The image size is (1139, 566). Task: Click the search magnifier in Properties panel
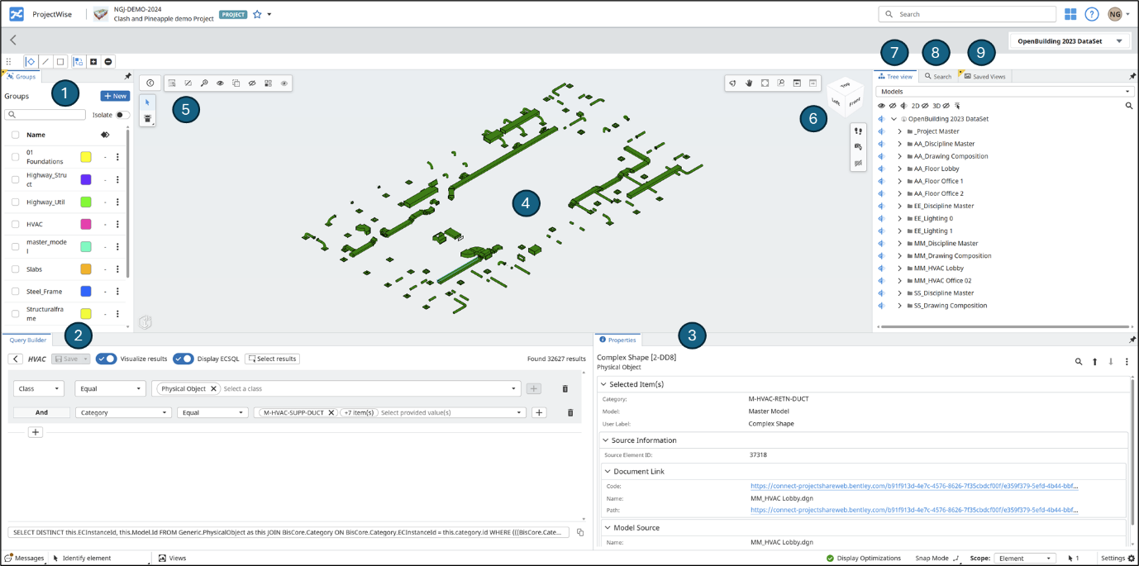(1079, 362)
